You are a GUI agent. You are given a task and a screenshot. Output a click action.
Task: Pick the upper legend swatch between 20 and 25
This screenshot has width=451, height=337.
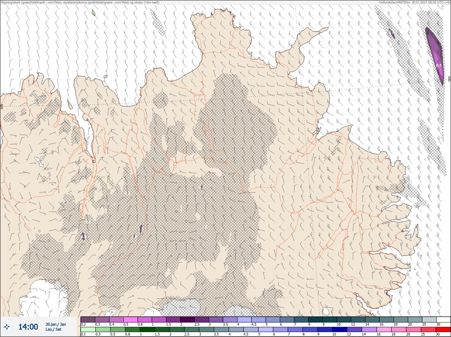coord(415,319)
